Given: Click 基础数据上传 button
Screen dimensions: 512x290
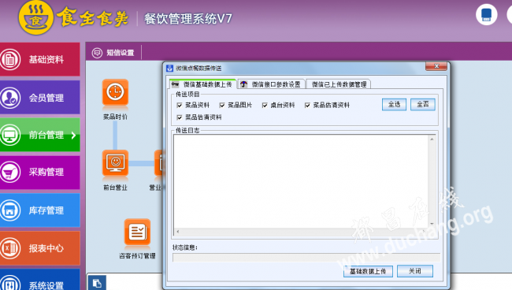Looking at the screenshot, I should click(x=368, y=271).
